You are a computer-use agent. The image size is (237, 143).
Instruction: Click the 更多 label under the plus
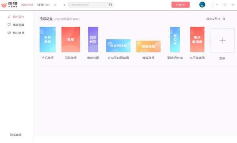[x=222, y=58]
